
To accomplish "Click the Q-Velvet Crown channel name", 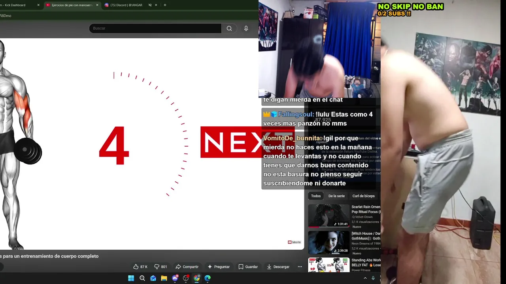I will [362, 217].
